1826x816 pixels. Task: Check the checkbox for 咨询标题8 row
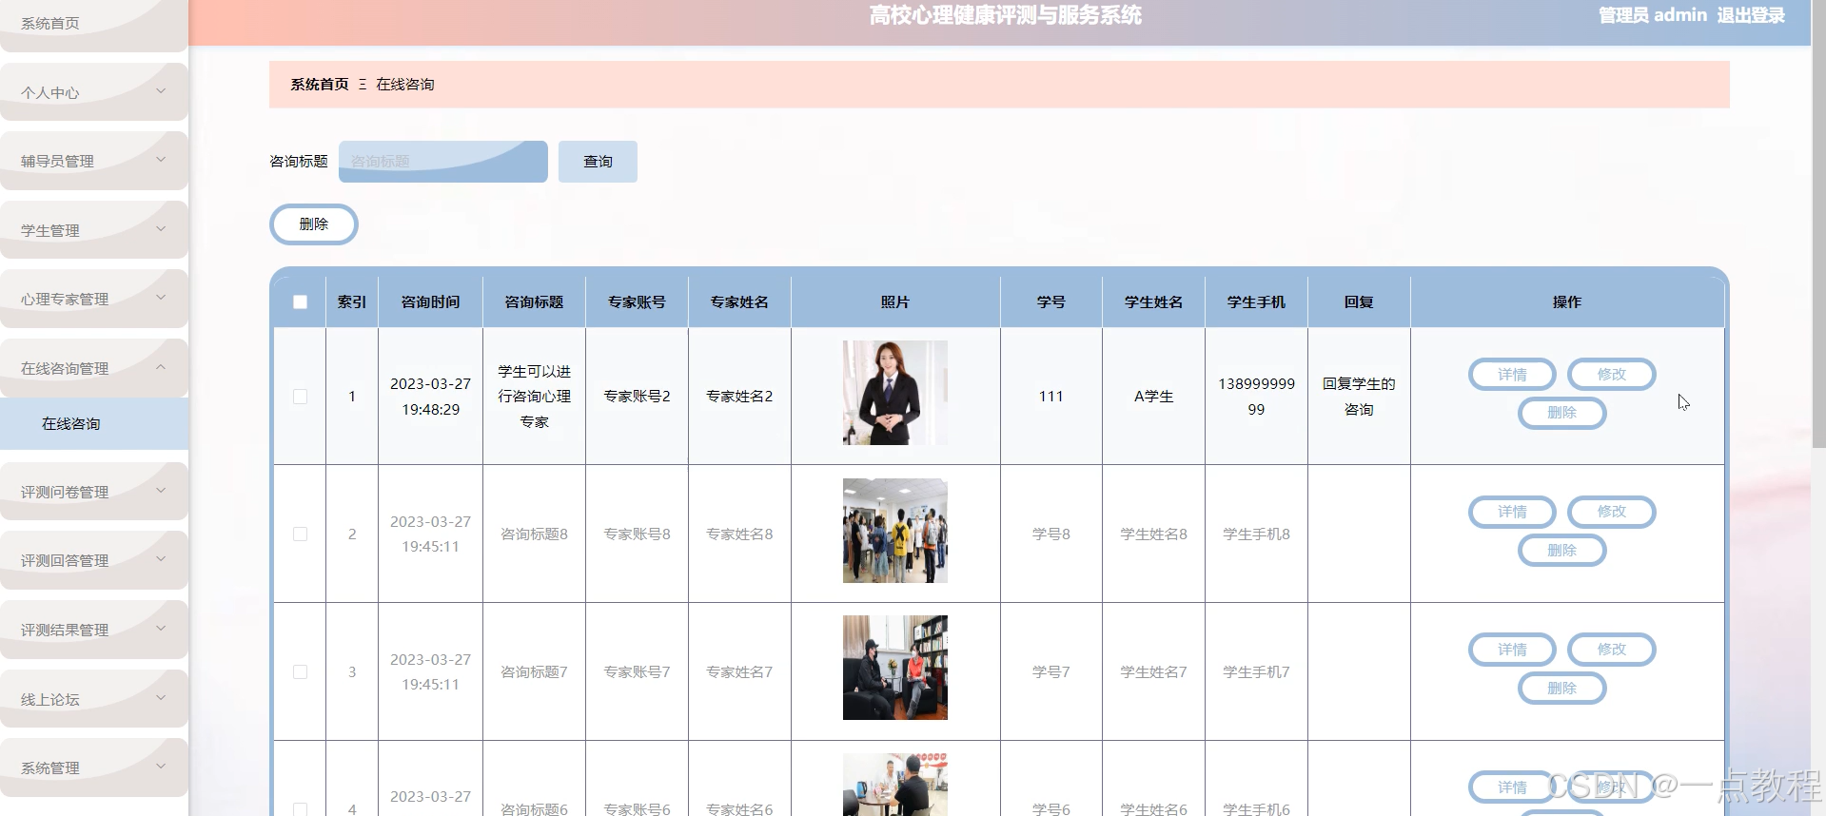coord(300,534)
